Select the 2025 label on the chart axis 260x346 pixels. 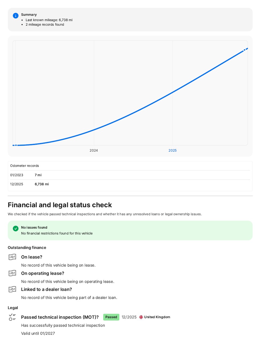(173, 151)
